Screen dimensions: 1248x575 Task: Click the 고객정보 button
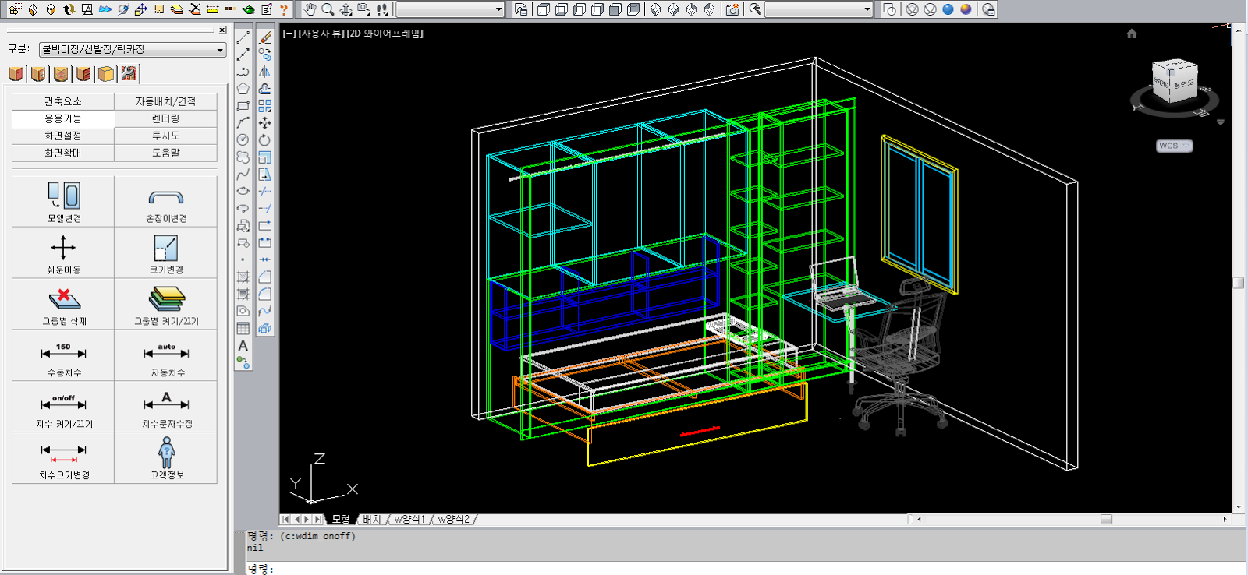tap(166, 459)
